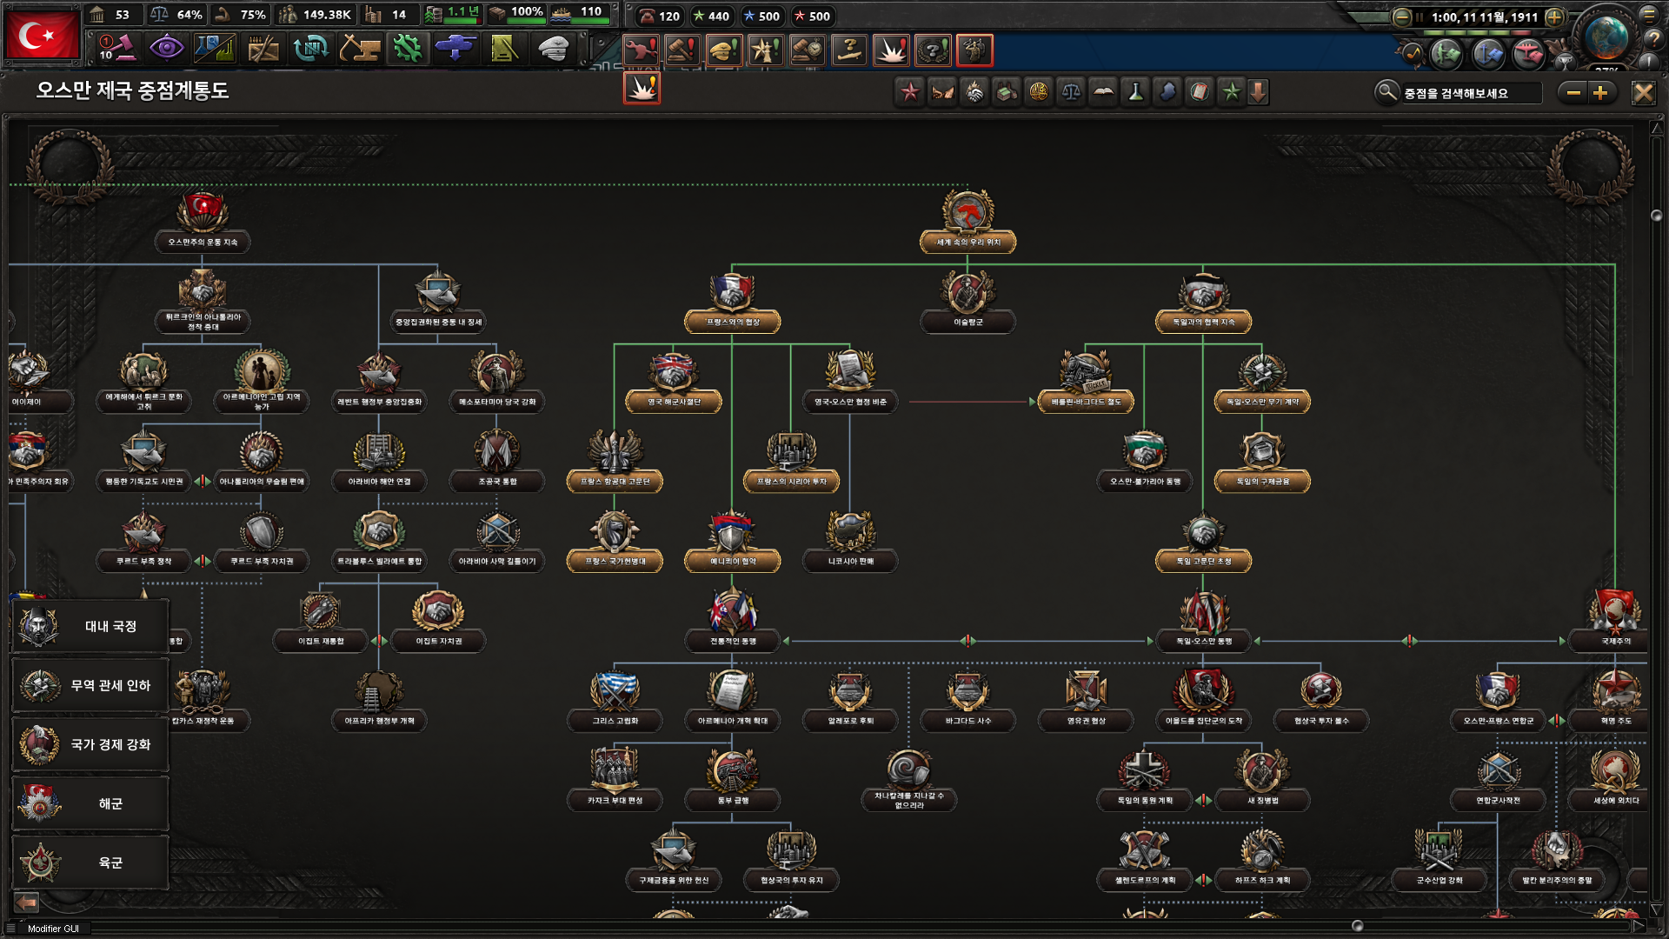Select the 세계 속의 우리 위치 focus
The height and width of the screenshot is (939, 1669).
point(967,223)
